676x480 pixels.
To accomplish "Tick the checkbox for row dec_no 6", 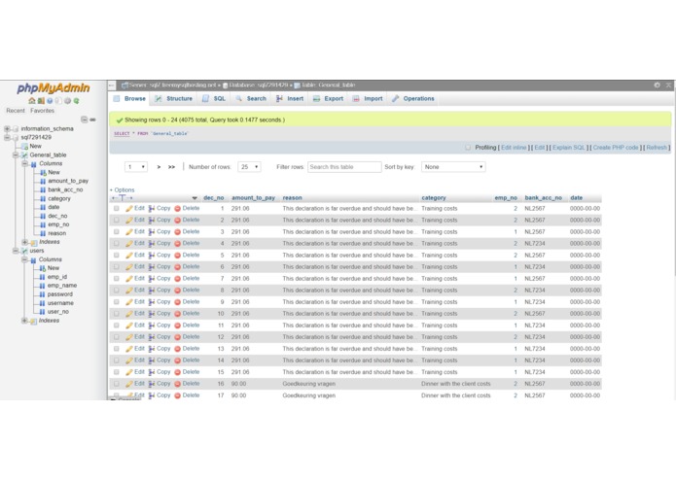I will tap(117, 267).
